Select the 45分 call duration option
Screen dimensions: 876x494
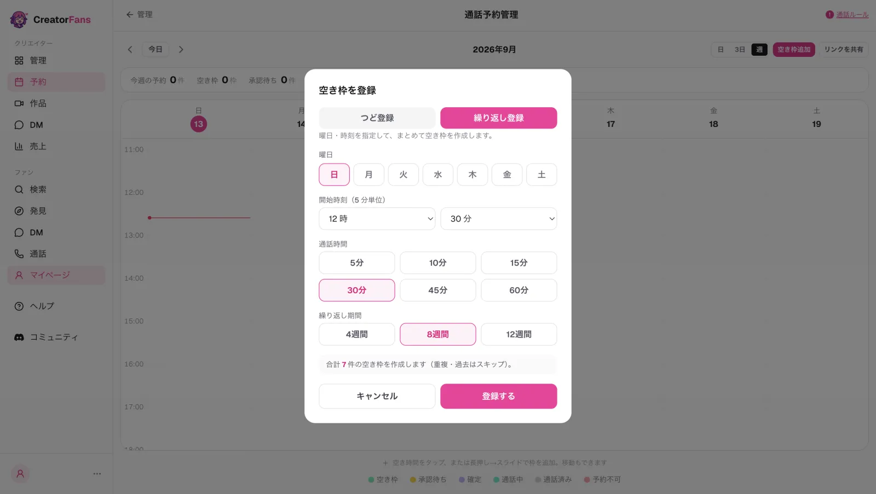(438, 290)
